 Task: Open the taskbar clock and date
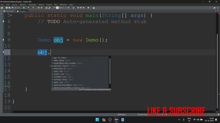click(x=209, y=120)
